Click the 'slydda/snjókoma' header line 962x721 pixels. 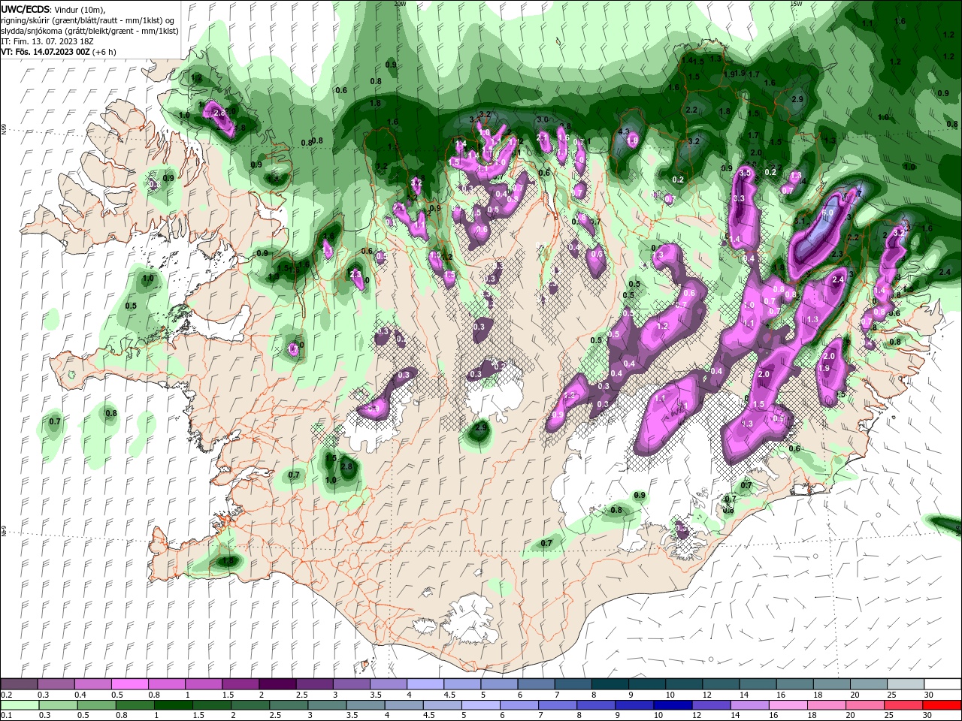coord(88,31)
